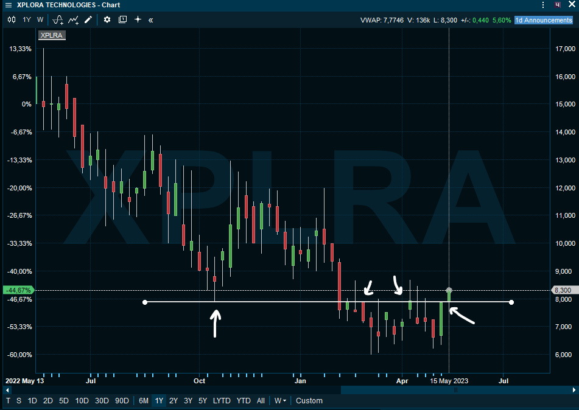Image resolution: width=579 pixels, height=410 pixels.
Task: Click the right scroll arrow of the timeline
Action: [574, 390]
